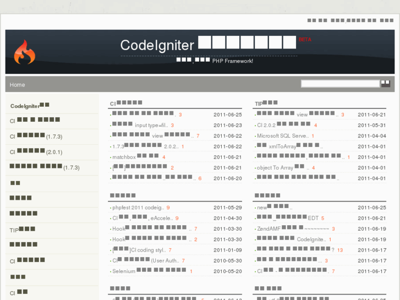Viewport: 400px width, 300px height.
Task: Select the sidebar item ending with (2.0.1)
Action: tap(36, 152)
